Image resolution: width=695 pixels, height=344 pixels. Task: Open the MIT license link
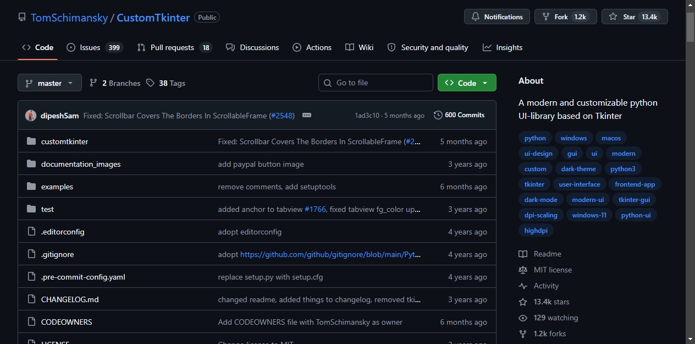545,270
